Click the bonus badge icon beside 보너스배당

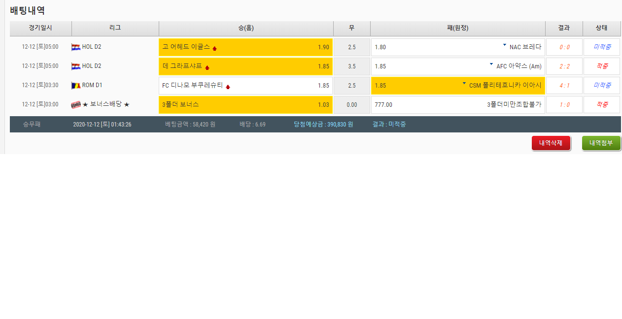point(76,105)
